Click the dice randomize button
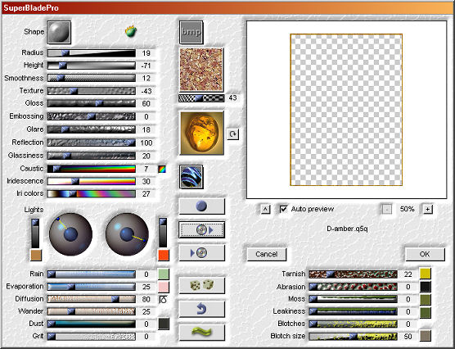Viewport: 455px width, 349px height. pyautogui.click(x=201, y=285)
